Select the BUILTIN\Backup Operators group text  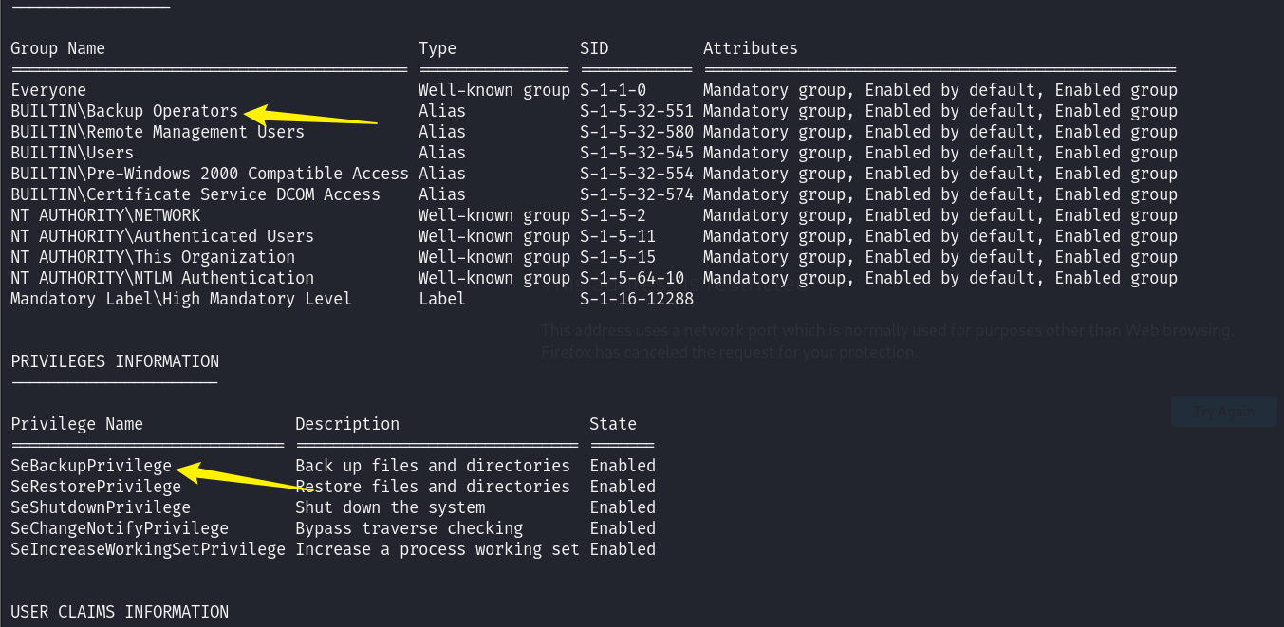(124, 111)
